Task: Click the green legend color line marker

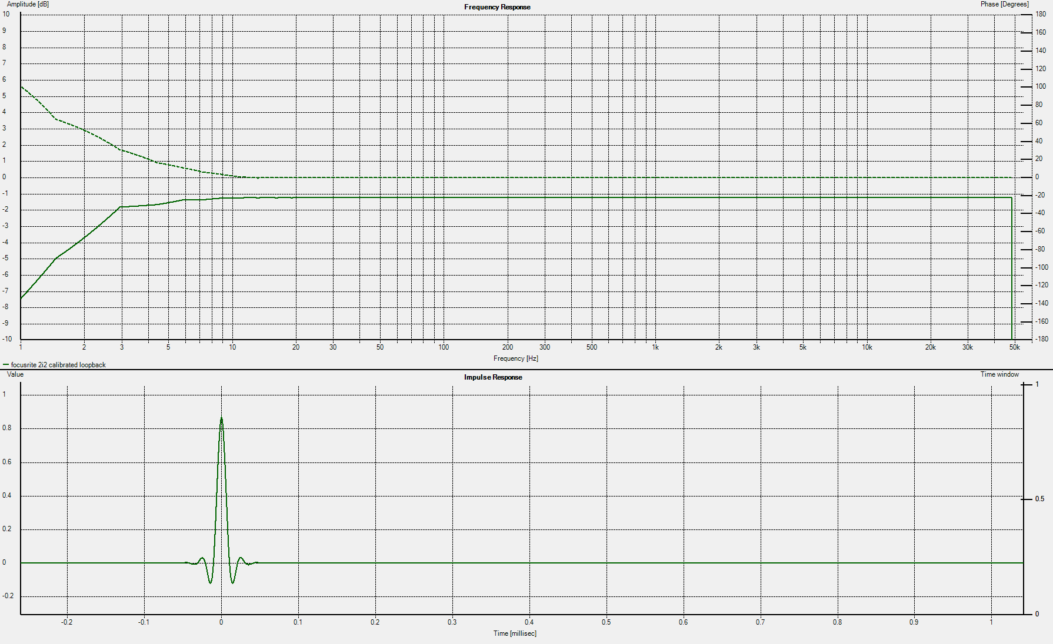Action: pos(6,365)
